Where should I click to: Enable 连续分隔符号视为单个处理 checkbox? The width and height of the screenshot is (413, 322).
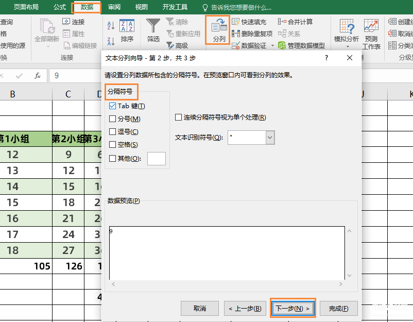(178, 117)
